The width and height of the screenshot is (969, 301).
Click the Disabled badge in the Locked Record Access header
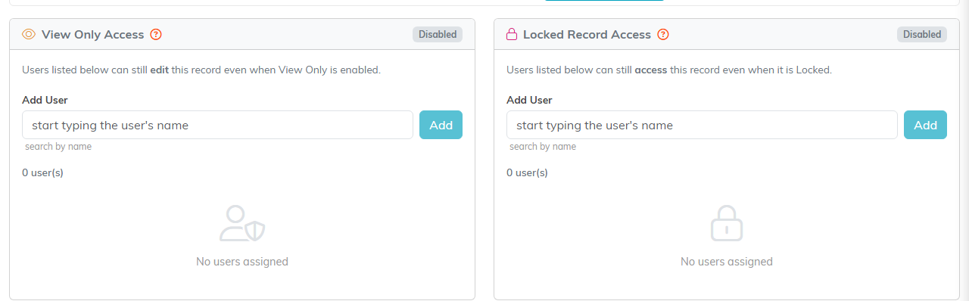pyautogui.click(x=922, y=34)
